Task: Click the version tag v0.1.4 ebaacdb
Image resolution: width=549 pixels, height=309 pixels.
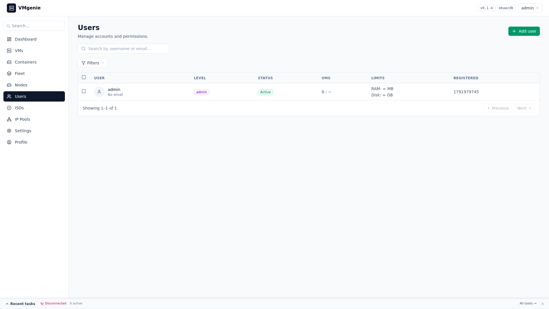Action: 497,8
